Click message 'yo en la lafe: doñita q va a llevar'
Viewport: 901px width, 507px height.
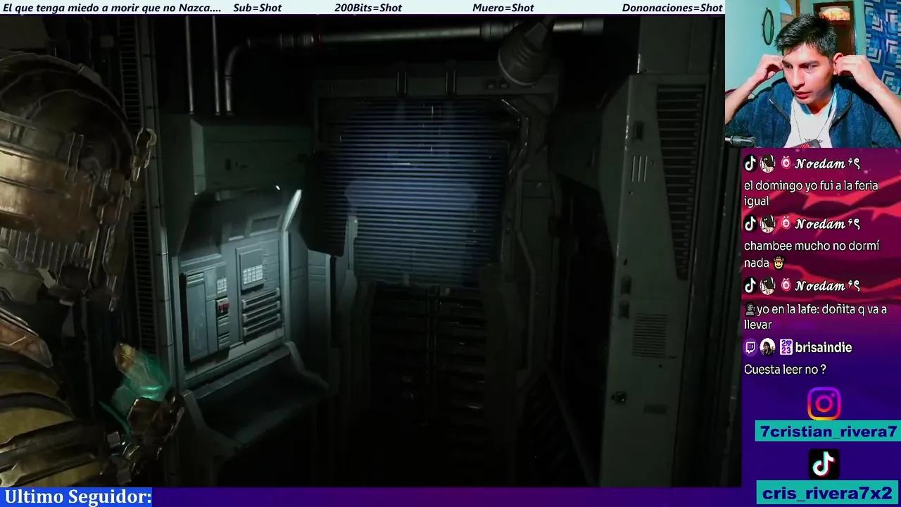(x=815, y=317)
